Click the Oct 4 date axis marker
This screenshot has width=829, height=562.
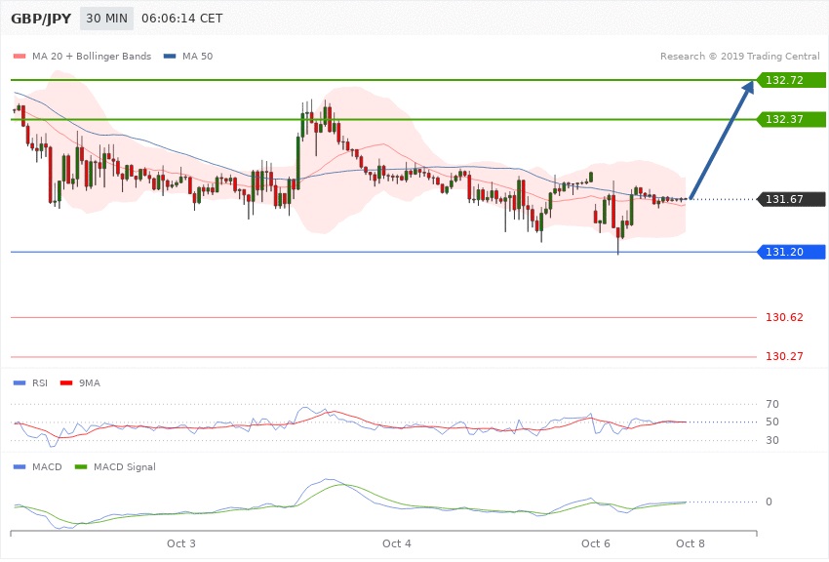click(397, 542)
